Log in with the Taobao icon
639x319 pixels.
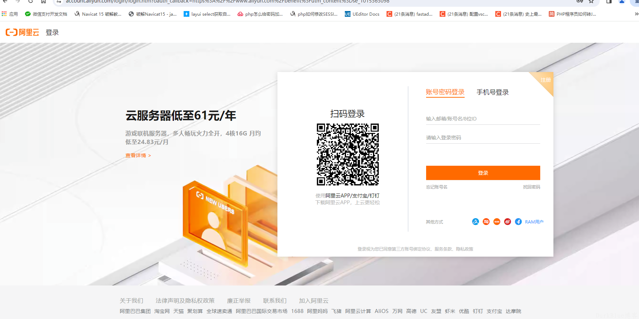(x=486, y=222)
